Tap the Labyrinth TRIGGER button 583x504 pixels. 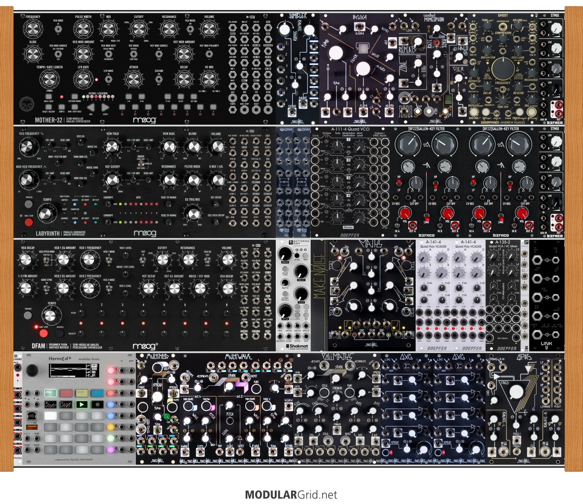tap(29, 204)
